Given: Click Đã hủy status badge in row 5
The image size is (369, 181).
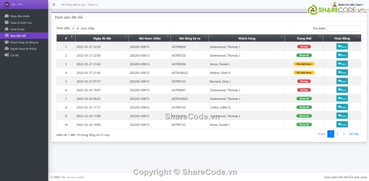Looking at the screenshot, I should tap(304, 81).
